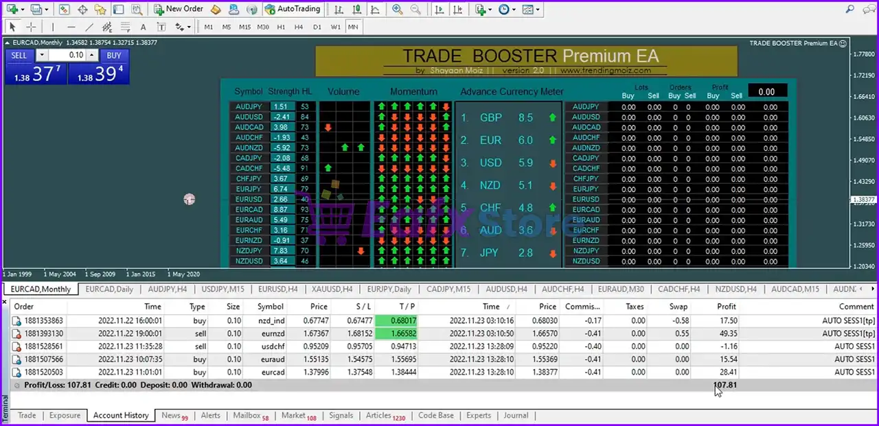Select order 1881520503 row
Screen dimensions: 879x426
pos(443,372)
